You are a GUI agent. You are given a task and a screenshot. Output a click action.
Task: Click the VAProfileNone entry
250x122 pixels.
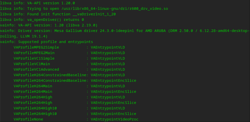[x=28, y=119]
